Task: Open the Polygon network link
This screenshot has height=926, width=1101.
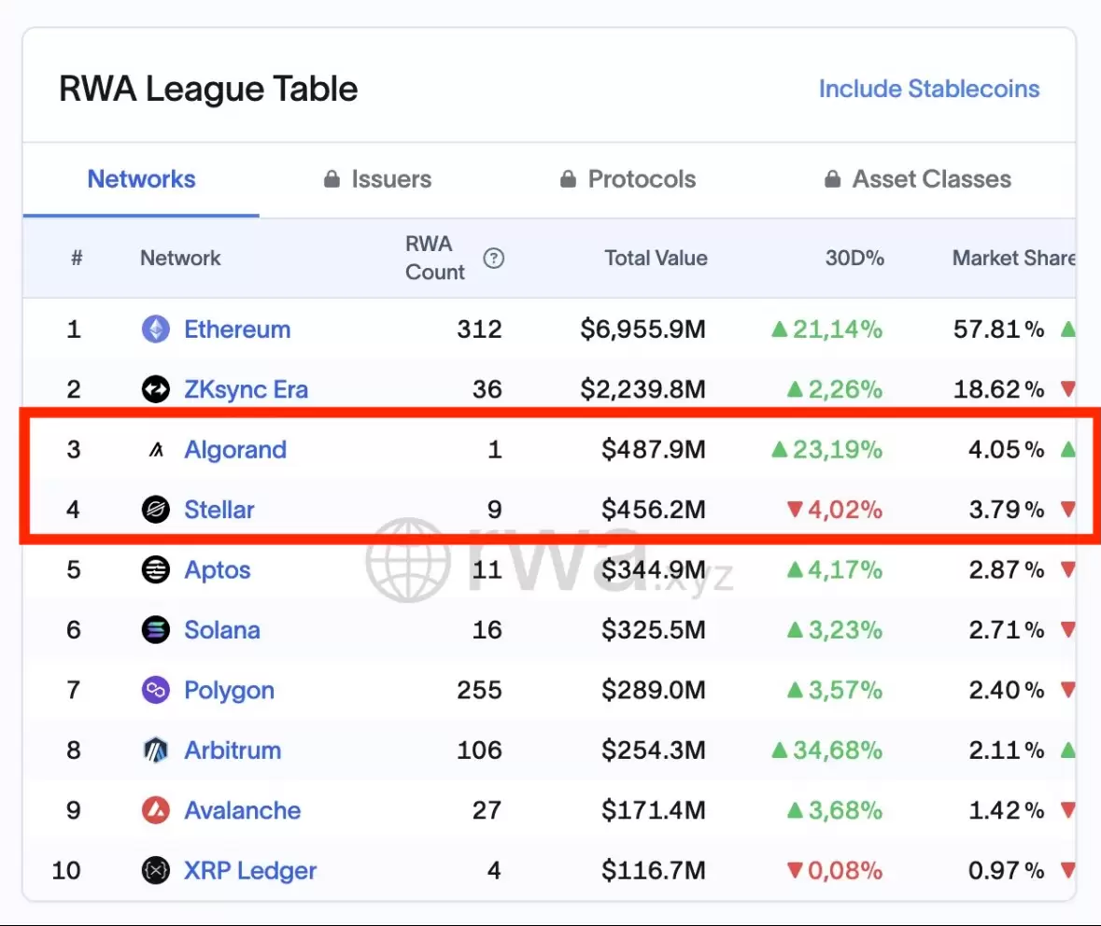Action: (x=229, y=690)
